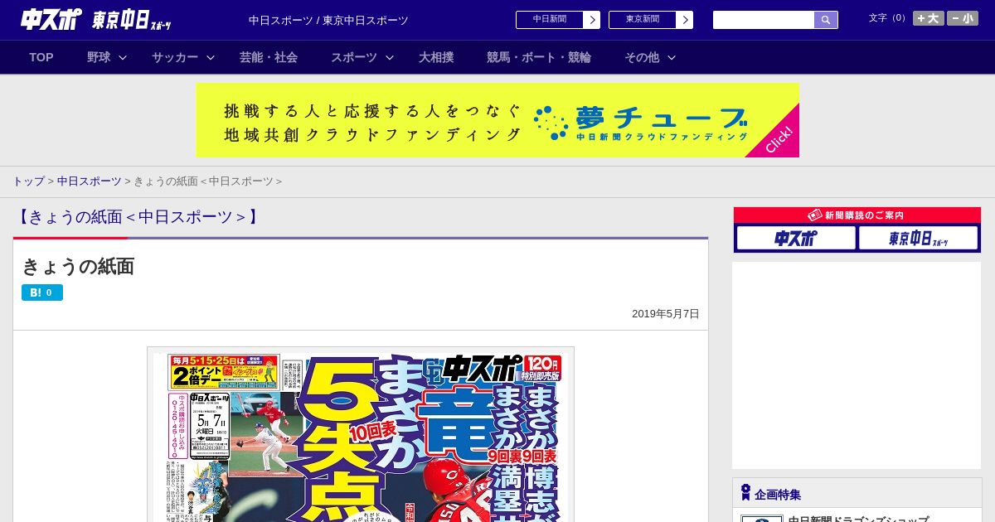Click 東京中日スポーツ subscription banner button
This screenshot has width=995, height=522.
click(x=918, y=239)
